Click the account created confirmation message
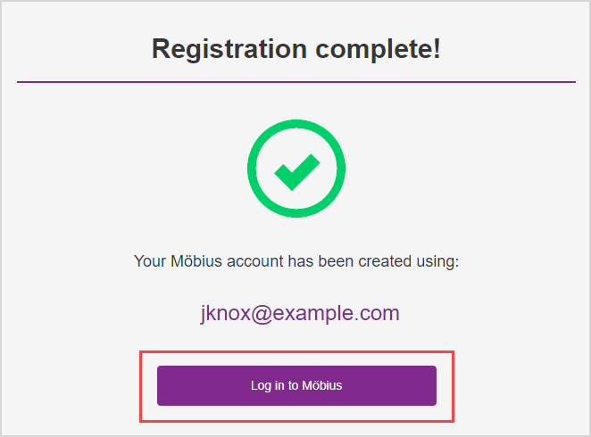This screenshot has width=591, height=437. pos(295,262)
